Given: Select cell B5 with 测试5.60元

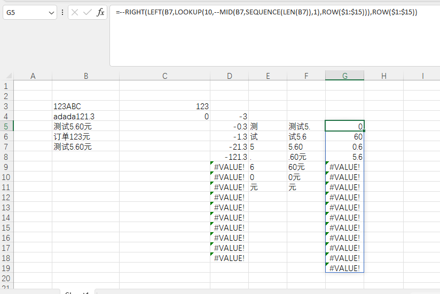Looking at the screenshot, I should point(86,127).
